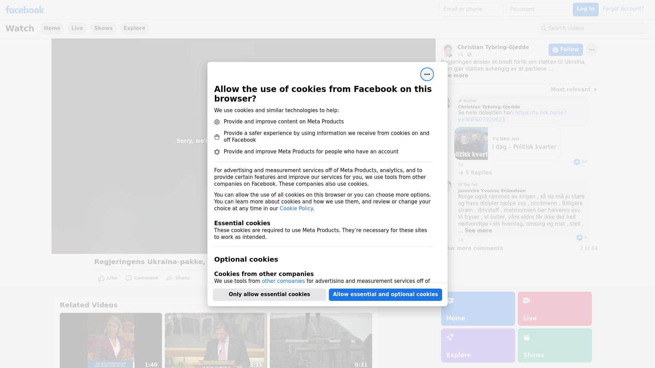This screenshot has height=368, width=655.
Task: Open the Explore tab
Action: point(134,28)
